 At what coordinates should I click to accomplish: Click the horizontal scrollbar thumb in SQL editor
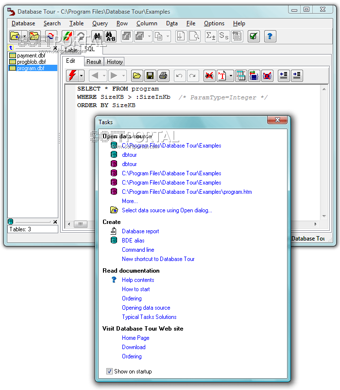click(81, 224)
